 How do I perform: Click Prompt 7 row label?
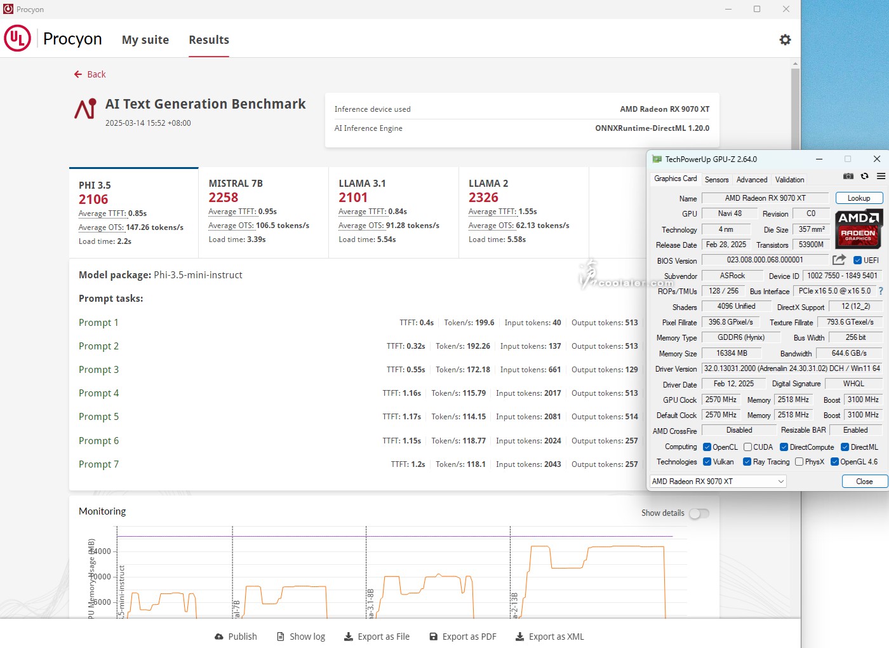[x=98, y=464]
